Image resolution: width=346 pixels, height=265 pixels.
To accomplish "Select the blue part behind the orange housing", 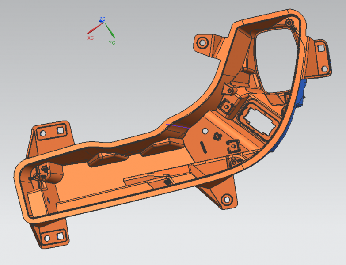I will click(301, 95).
